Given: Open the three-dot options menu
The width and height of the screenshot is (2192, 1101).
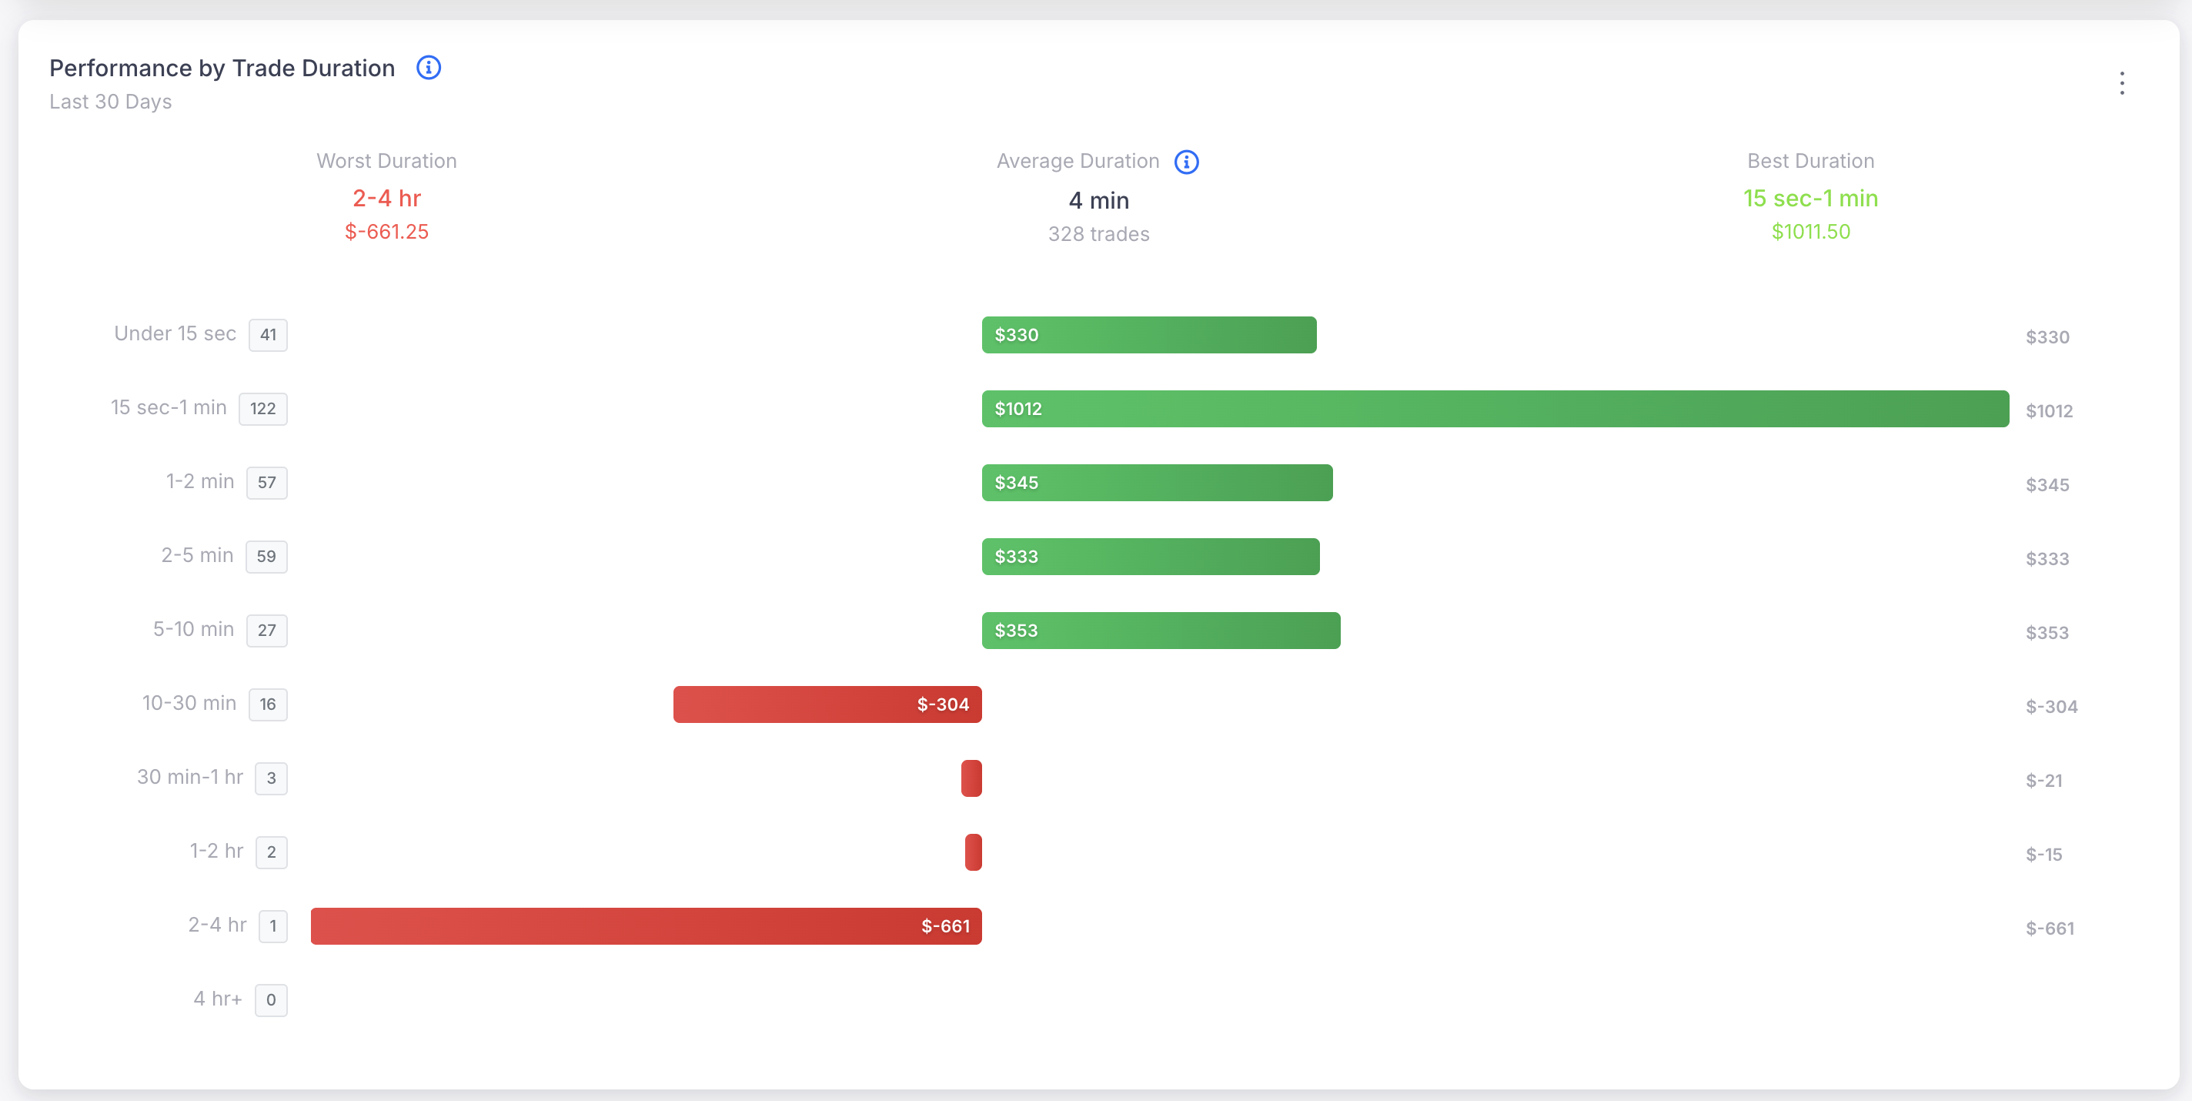Looking at the screenshot, I should click(2122, 82).
